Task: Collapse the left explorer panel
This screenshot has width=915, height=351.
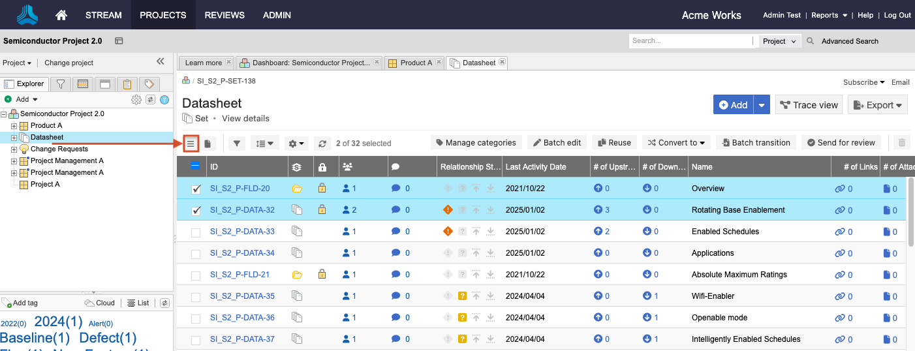Action: tap(161, 61)
